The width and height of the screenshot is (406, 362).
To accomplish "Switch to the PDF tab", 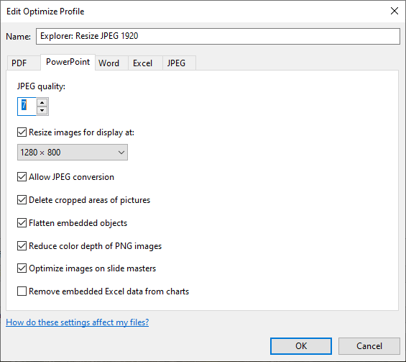I will (x=24, y=63).
